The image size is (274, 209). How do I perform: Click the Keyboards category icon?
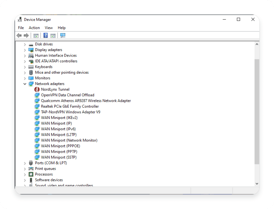[31, 67]
